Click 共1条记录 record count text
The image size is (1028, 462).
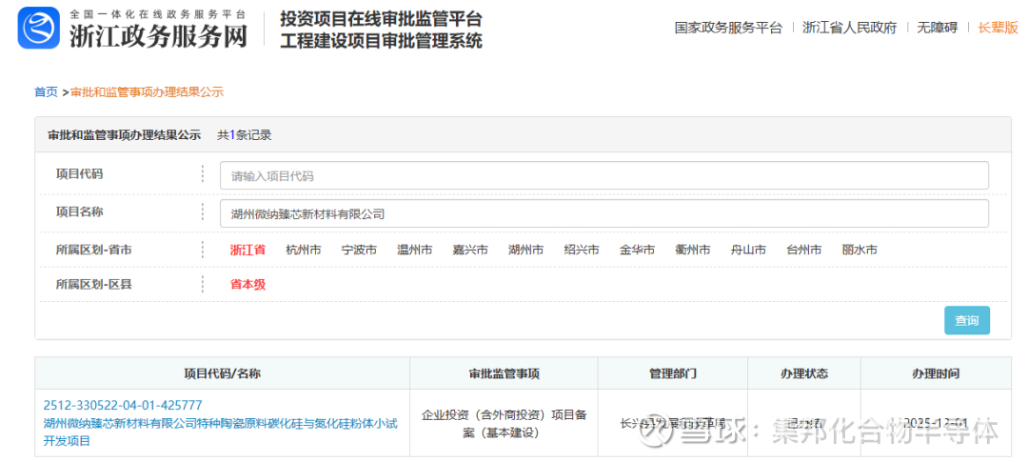click(x=245, y=135)
